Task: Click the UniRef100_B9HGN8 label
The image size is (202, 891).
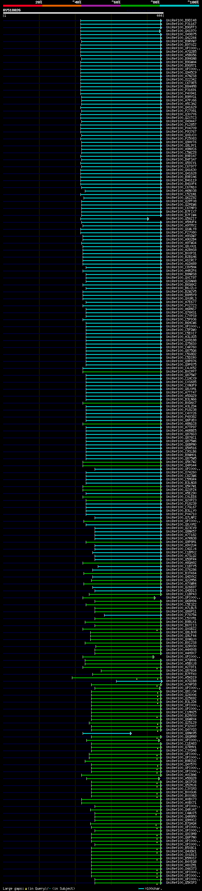Action: 181,59
